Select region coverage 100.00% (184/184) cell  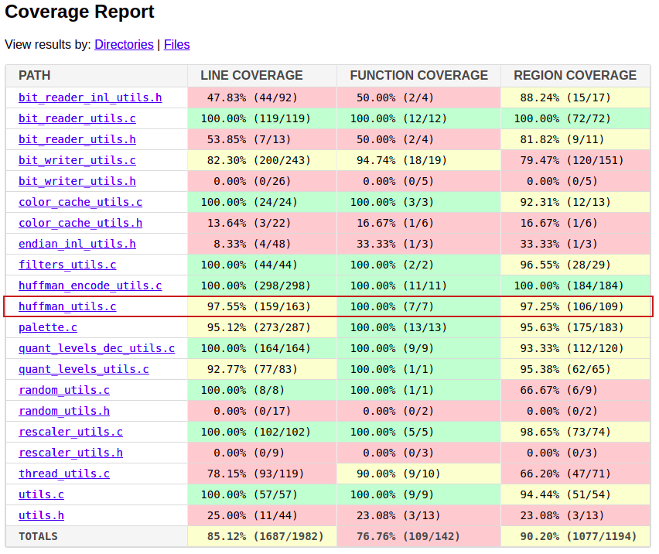pos(575,286)
